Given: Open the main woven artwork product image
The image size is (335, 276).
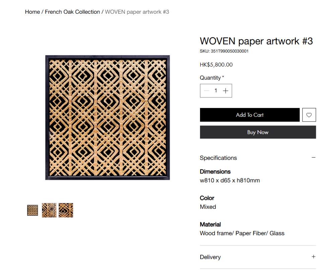Looking at the screenshot, I should (x=108, y=117).
